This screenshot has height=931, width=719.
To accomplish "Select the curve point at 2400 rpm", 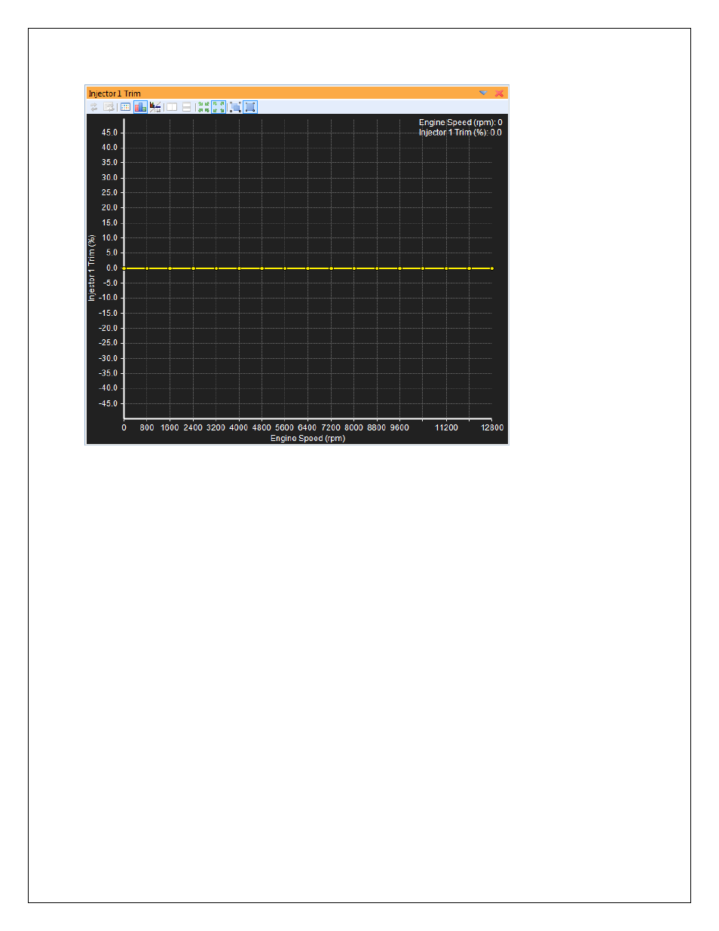I will [x=193, y=268].
